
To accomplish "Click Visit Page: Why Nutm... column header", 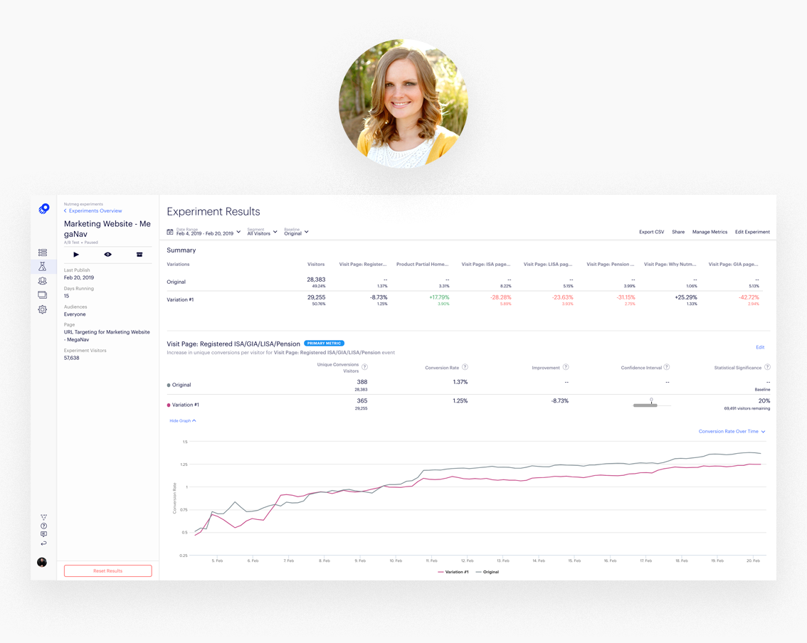I will pyautogui.click(x=670, y=265).
